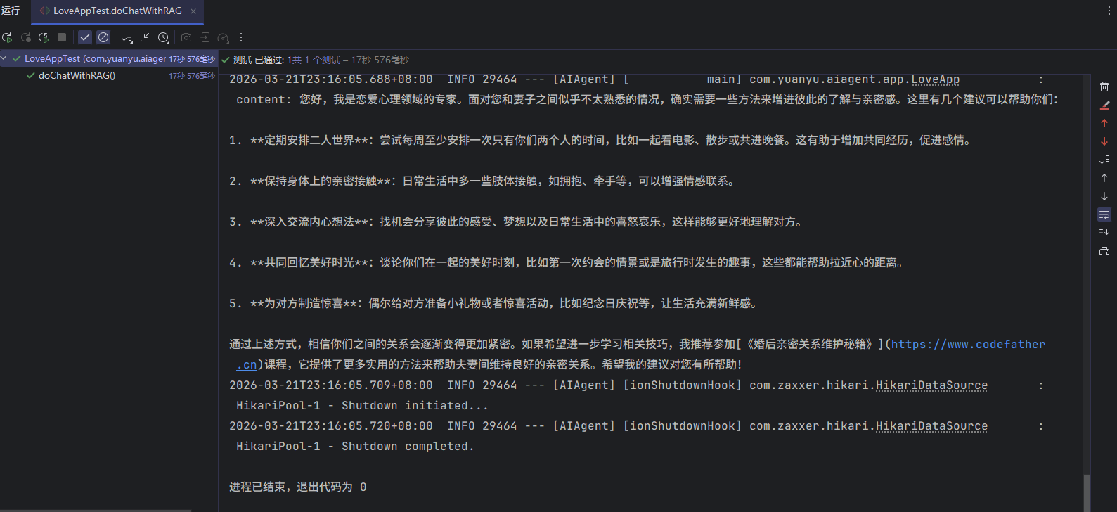Screen dimensions: 1117x512
Task: Toggle auto-test rerun icon
Action: [44, 37]
